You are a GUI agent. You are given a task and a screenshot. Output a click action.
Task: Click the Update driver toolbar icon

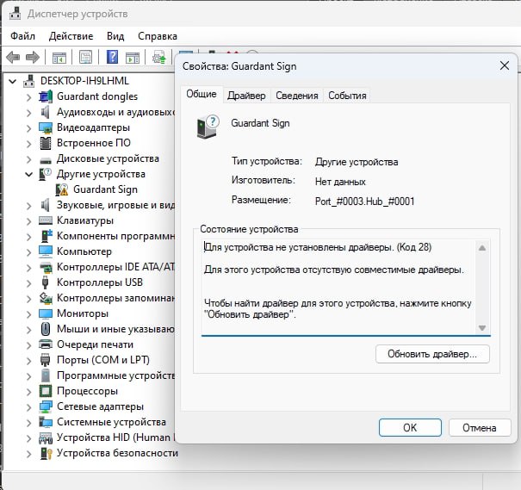coord(158,58)
